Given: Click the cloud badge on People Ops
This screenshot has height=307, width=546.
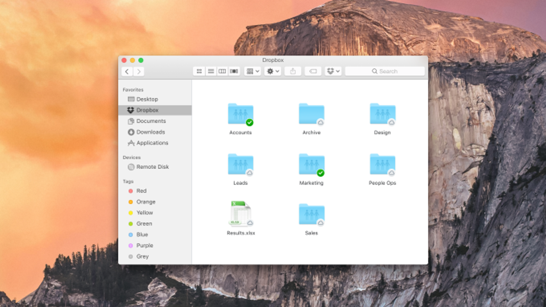Looking at the screenshot, I should [x=391, y=173].
